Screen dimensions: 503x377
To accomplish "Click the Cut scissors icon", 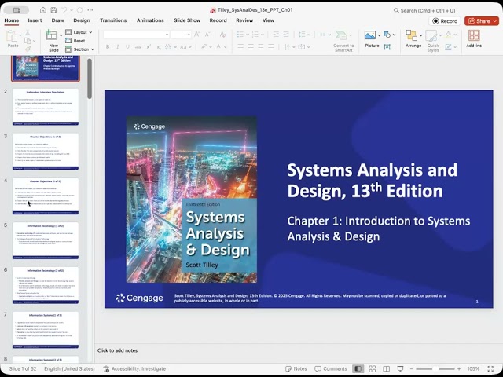I will 28,32.
